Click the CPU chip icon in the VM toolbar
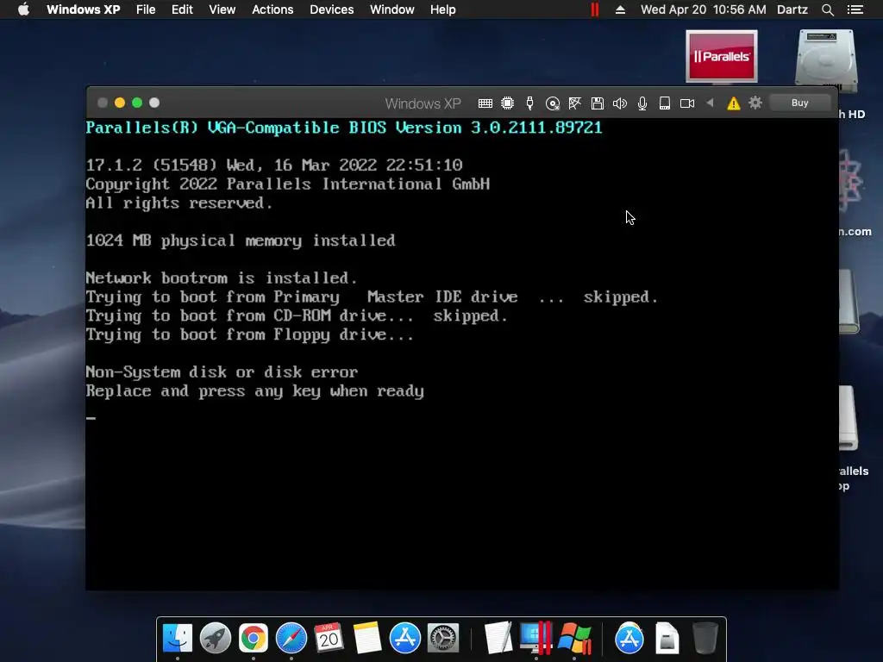This screenshot has width=883, height=662. pos(507,103)
